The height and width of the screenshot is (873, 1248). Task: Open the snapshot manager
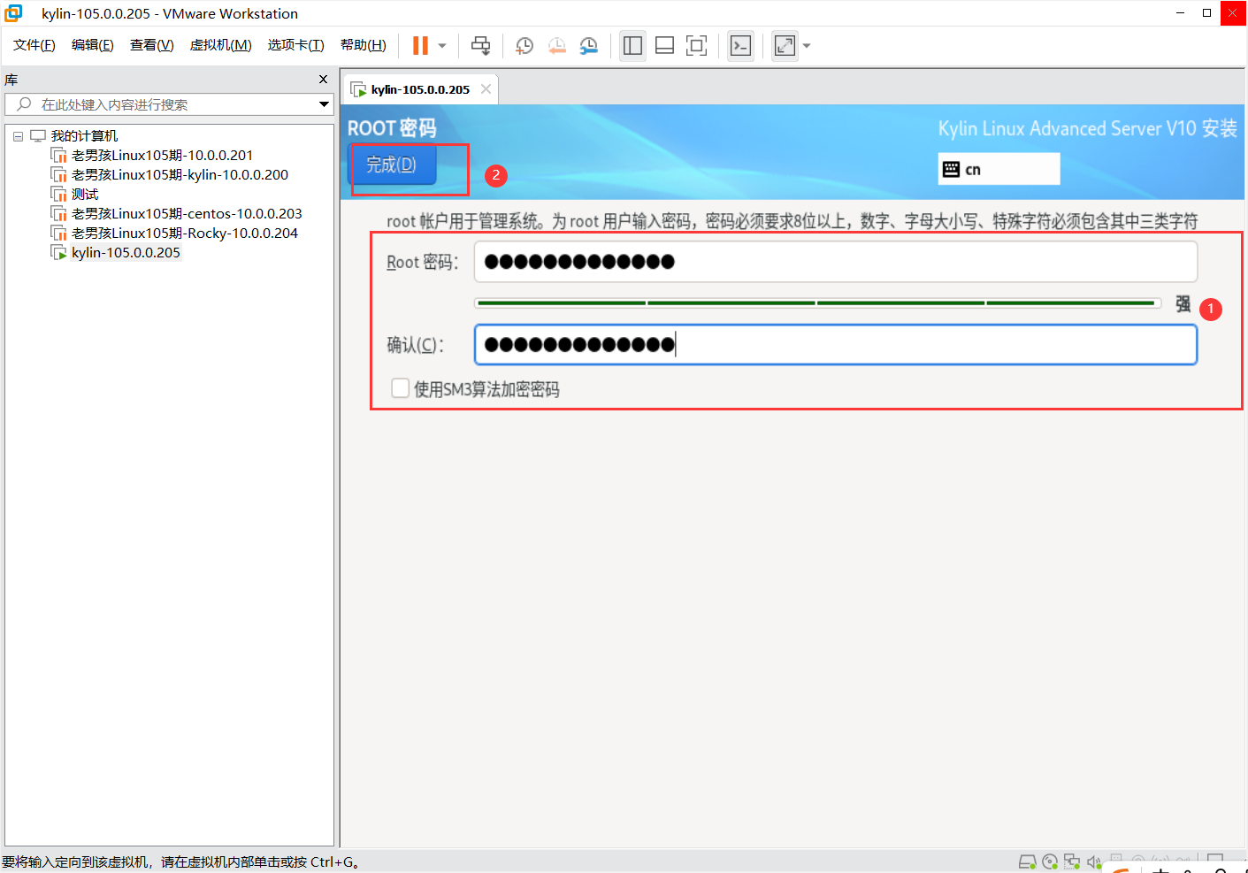tap(588, 46)
